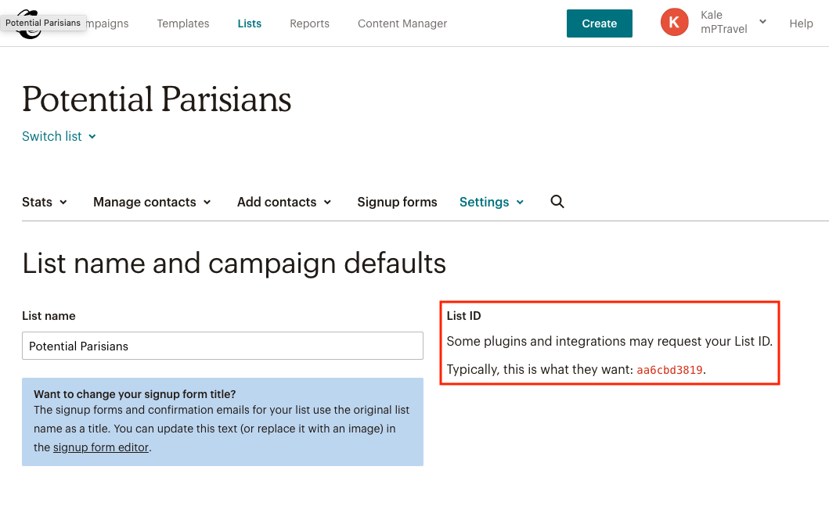This screenshot has width=829, height=506.
Task: Go to Signup forms tab
Action: coord(397,203)
